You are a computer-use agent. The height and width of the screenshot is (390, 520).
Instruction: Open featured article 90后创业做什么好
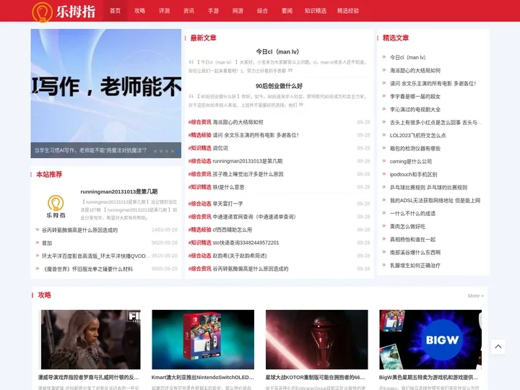coord(279,86)
